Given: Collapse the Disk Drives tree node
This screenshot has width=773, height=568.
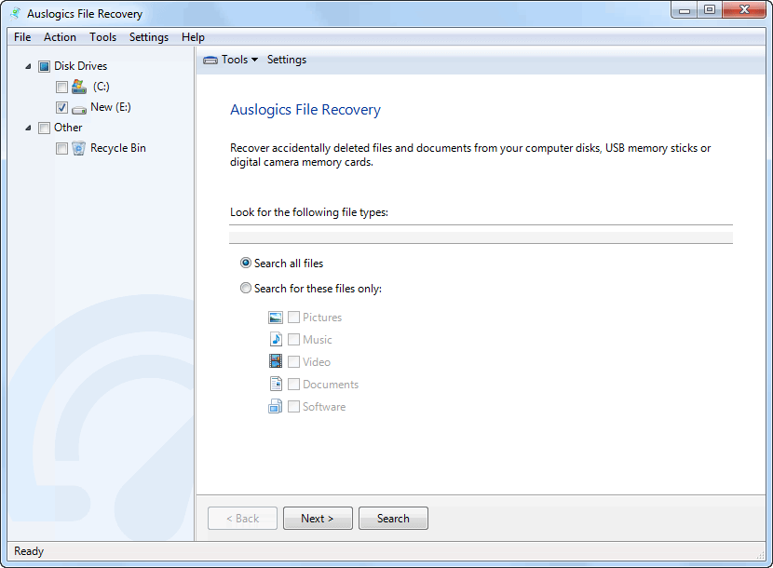Looking at the screenshot, I should [29, 66].
